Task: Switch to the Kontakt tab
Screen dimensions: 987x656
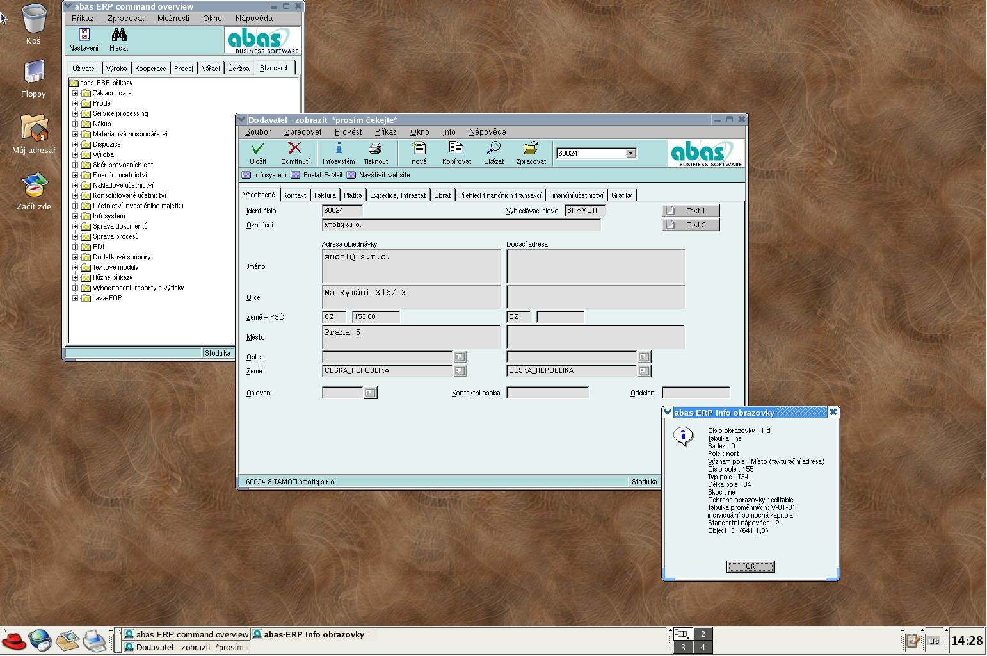Action: point(294,195)
